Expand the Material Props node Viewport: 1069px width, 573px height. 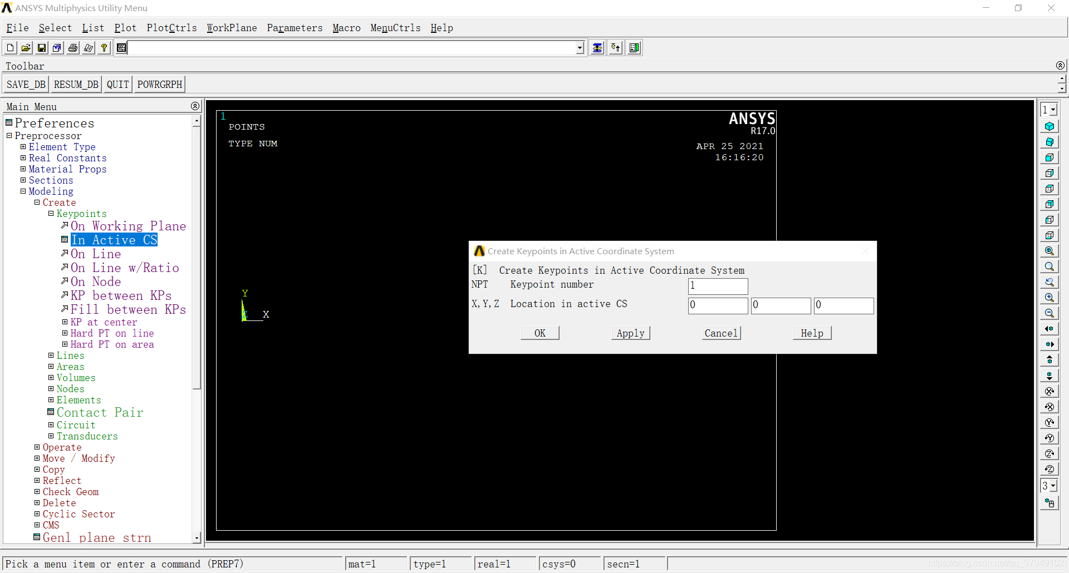tap(23, 169)
